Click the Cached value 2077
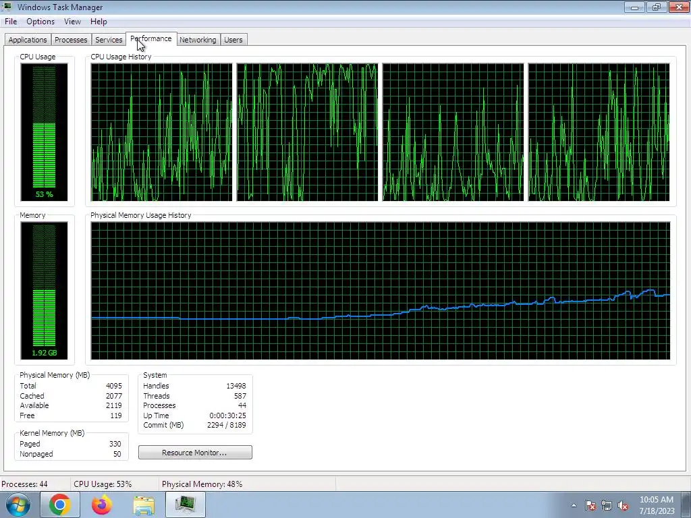691x518 pixels. pos(113,396)
